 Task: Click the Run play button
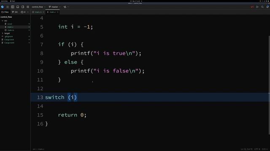coord(257,7)
